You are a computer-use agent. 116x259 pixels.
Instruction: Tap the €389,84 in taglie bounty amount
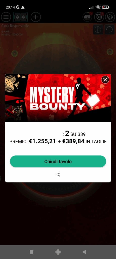pyautogui.click(x=85, y=141)
